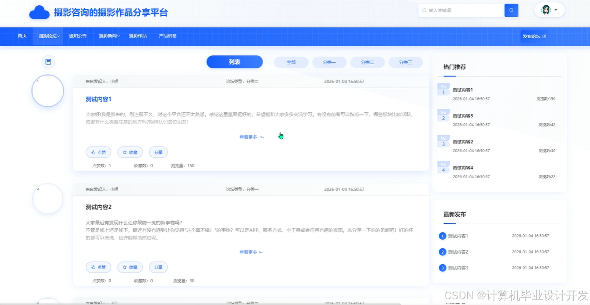Click the avatar of the 测试内容2 post author
Screen dimensions: 590x305
[x=48, y=199]
